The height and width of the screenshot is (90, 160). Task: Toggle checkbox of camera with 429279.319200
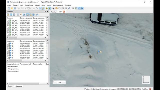point(8,25)
